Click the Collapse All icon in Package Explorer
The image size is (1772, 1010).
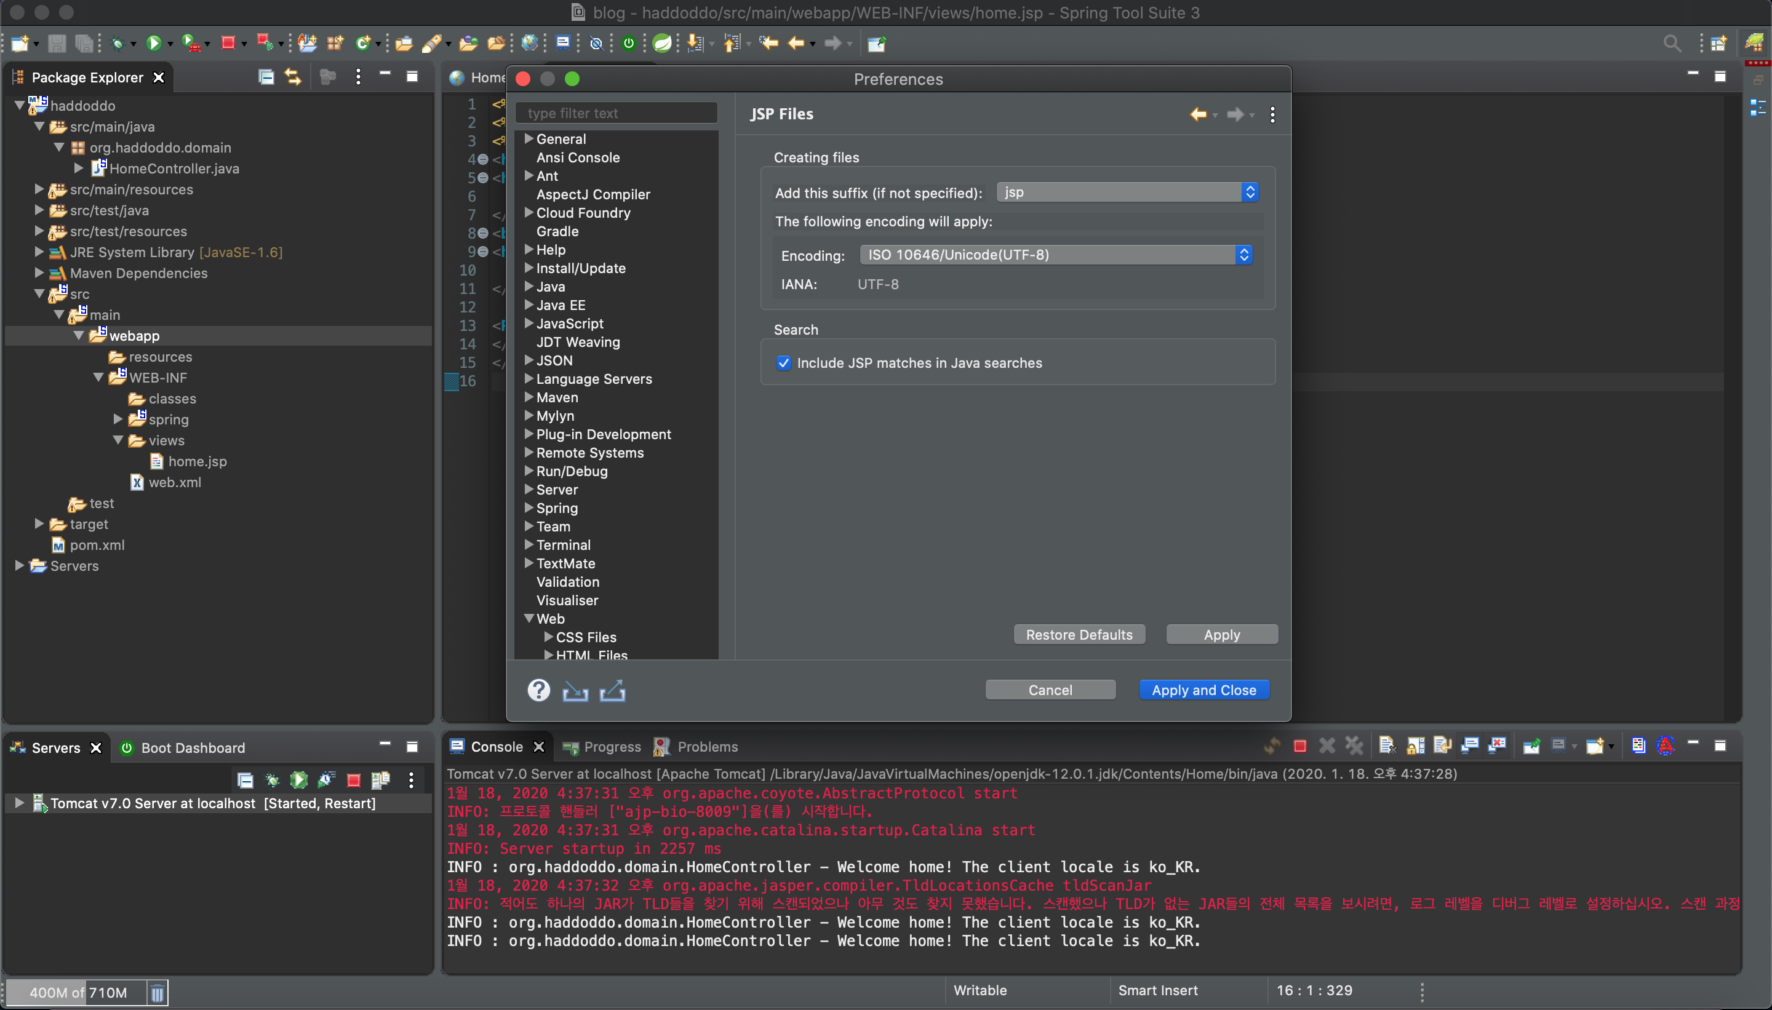(266, 77)
